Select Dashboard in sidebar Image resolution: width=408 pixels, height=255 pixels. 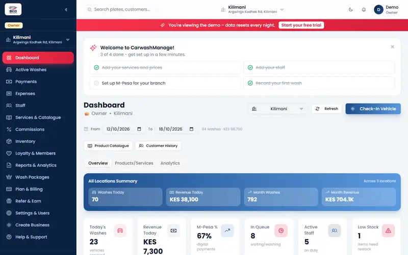click(38, 58)
